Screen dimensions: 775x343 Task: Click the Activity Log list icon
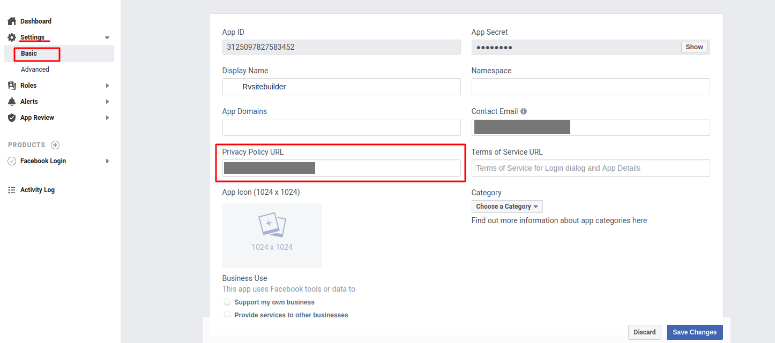tap(12, 190)
